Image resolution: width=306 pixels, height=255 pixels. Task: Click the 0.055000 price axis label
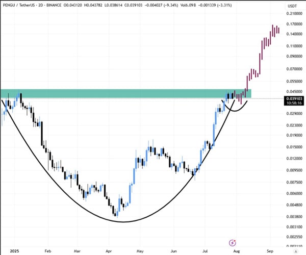pos(294,81)
